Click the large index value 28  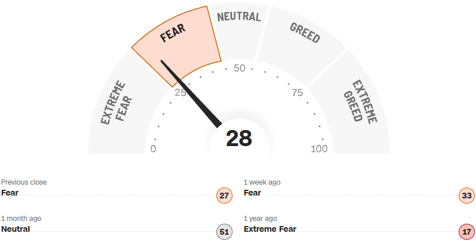pos(239,139)
